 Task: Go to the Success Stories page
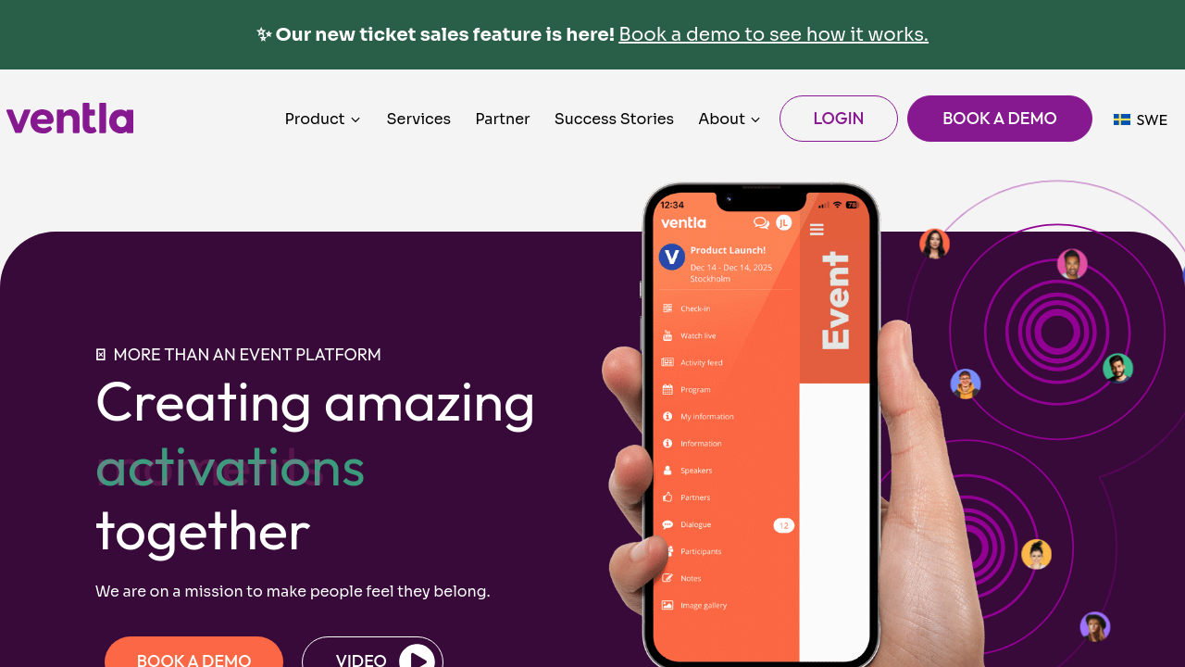click(x=614, y=119)
